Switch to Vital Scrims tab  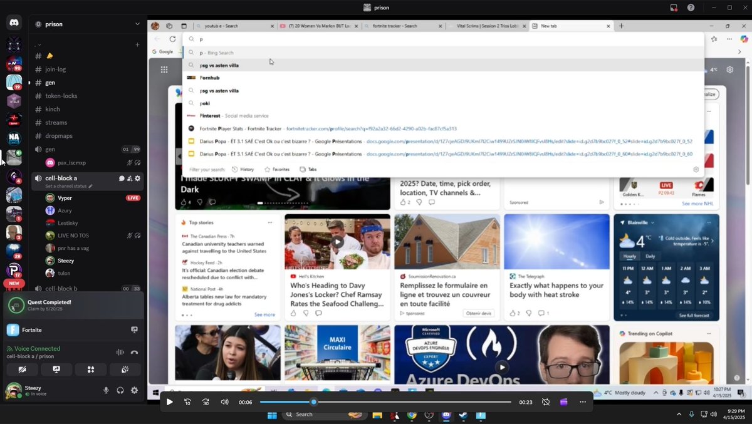point(486,26)
